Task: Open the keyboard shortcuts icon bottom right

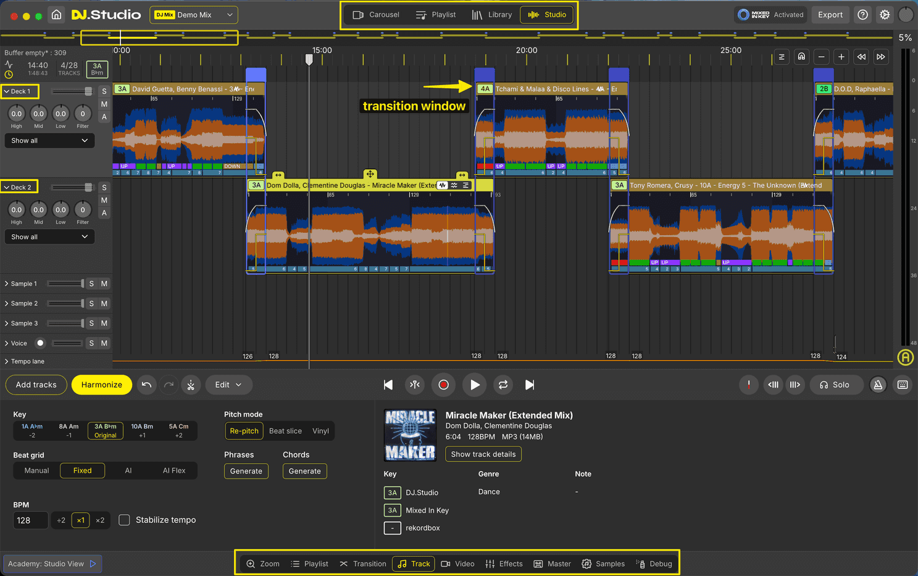Action: 902,385
